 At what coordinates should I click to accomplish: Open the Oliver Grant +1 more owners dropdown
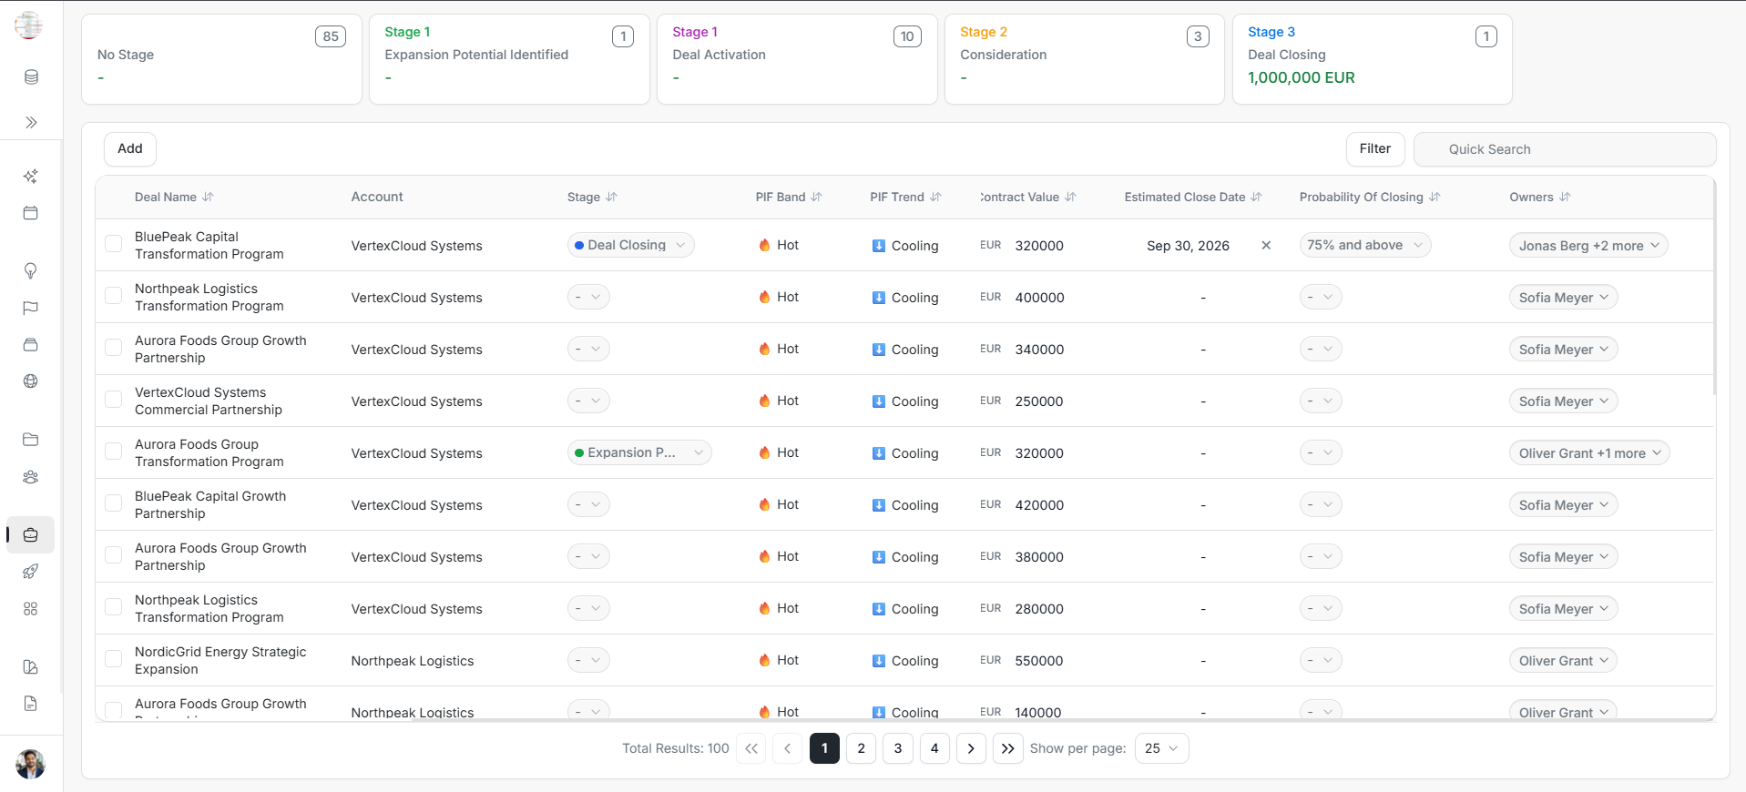coord(1589,452)
